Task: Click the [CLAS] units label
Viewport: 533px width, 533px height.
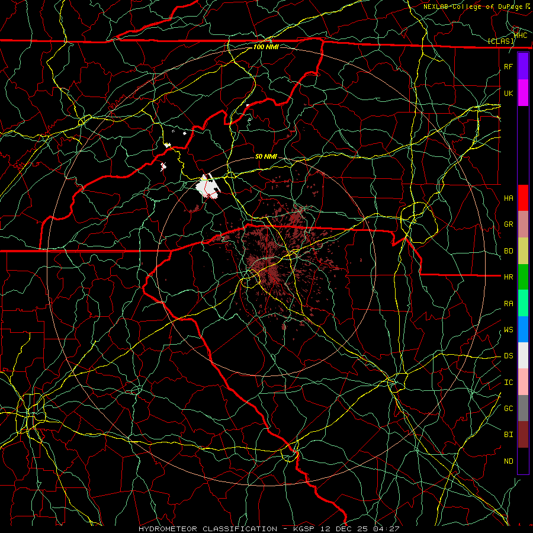Action: pyautogui.click(x=500, y=41)
